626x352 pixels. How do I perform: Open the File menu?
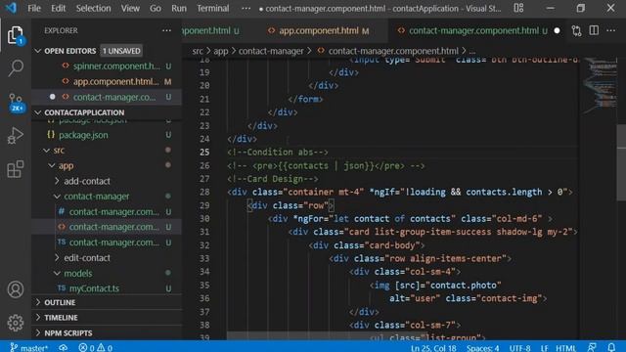coord(34,8)
